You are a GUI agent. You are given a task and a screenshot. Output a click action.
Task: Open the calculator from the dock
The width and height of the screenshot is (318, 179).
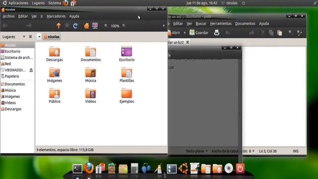134,168
